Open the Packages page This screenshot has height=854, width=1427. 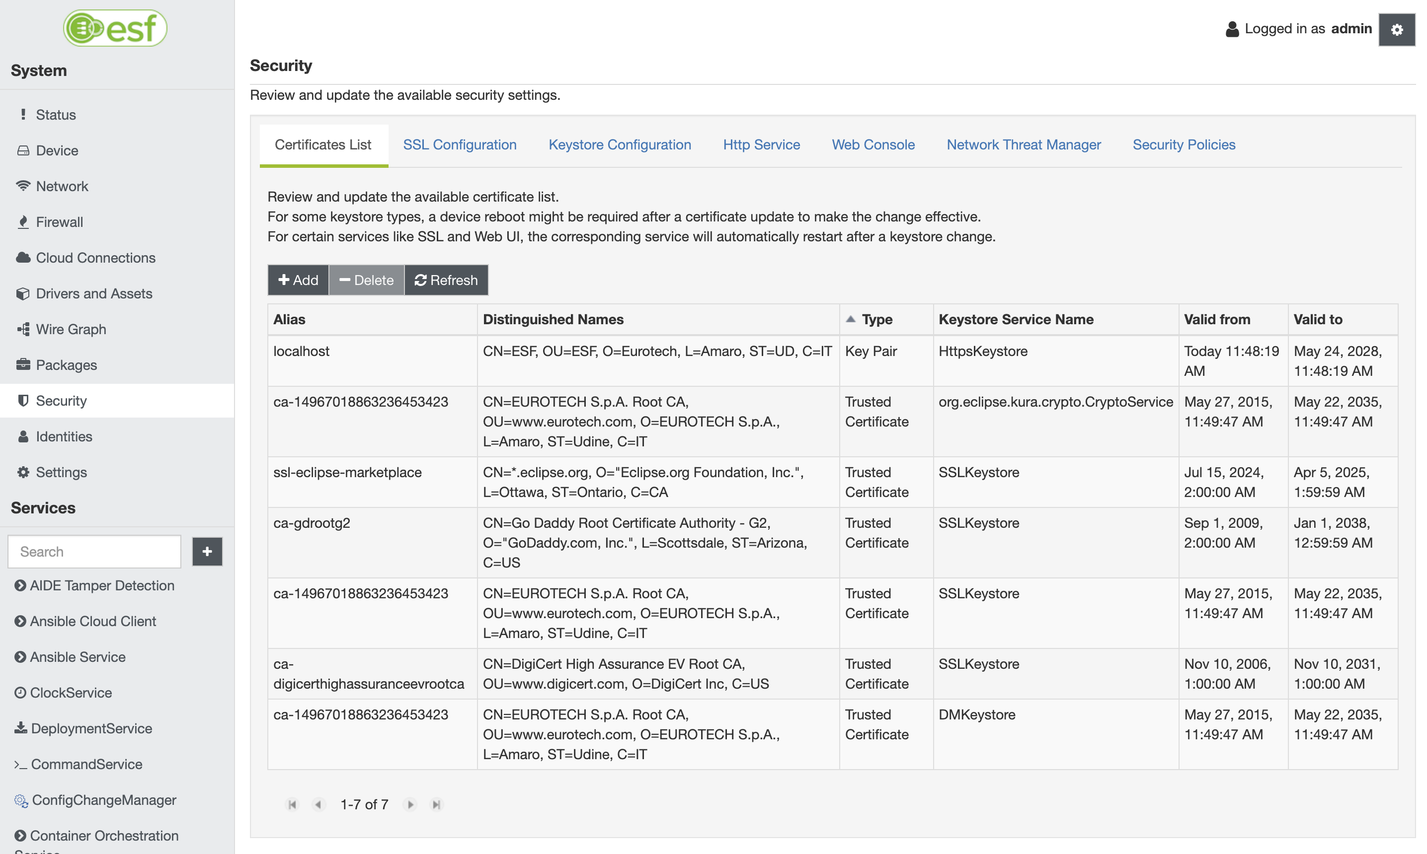(x=117, y=365)
